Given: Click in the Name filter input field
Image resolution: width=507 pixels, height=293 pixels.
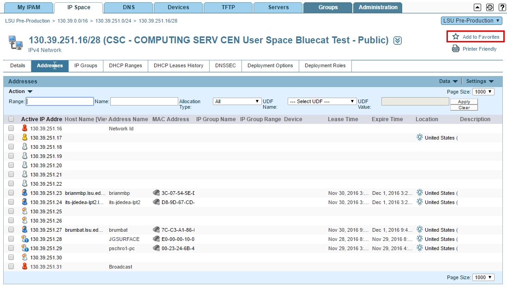Looking at the screenshot, I should [144, 101].
